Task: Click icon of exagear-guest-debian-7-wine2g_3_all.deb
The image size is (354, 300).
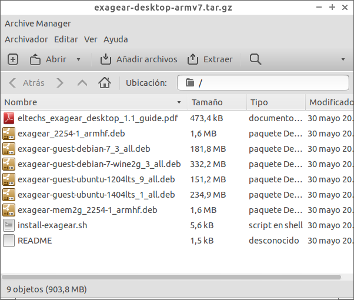Action: click(9, 164)
